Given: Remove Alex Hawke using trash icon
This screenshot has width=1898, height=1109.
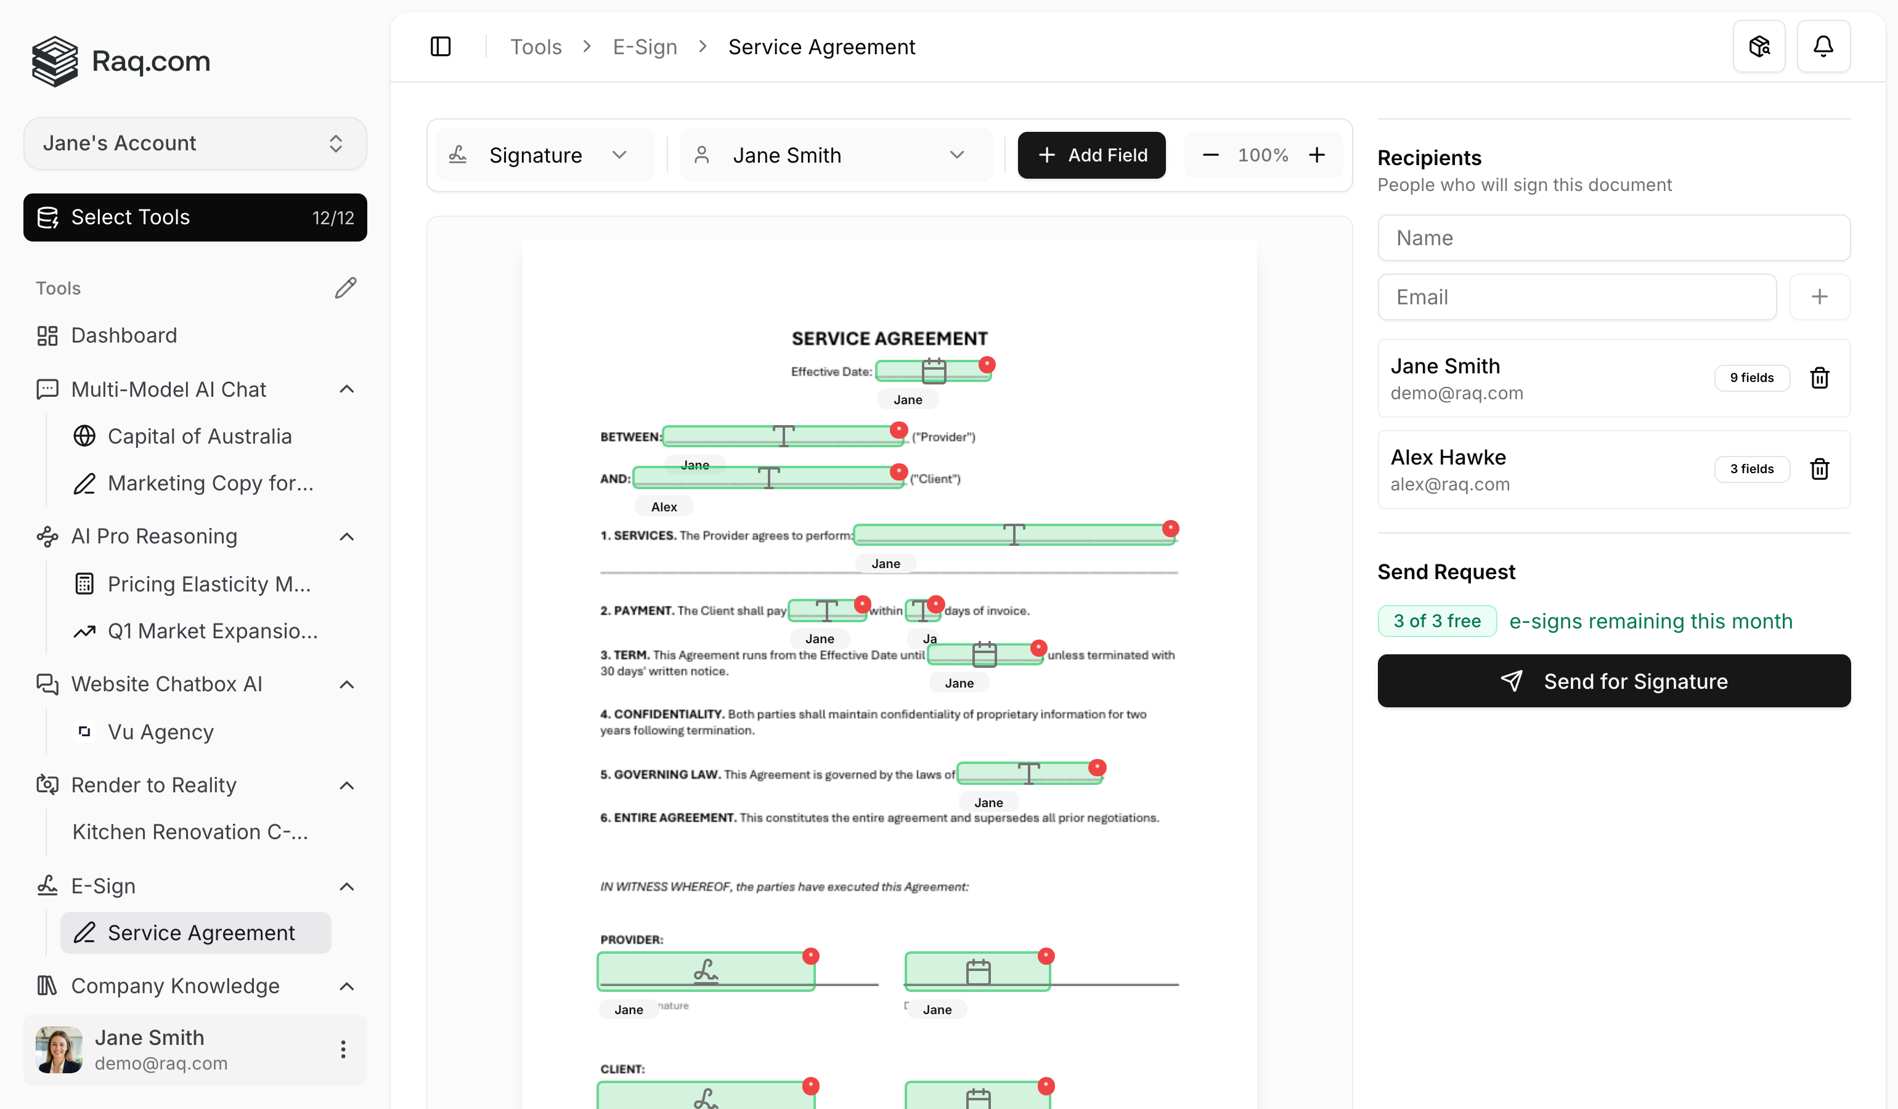Looking at the screenshot, I should point(1819,468).
